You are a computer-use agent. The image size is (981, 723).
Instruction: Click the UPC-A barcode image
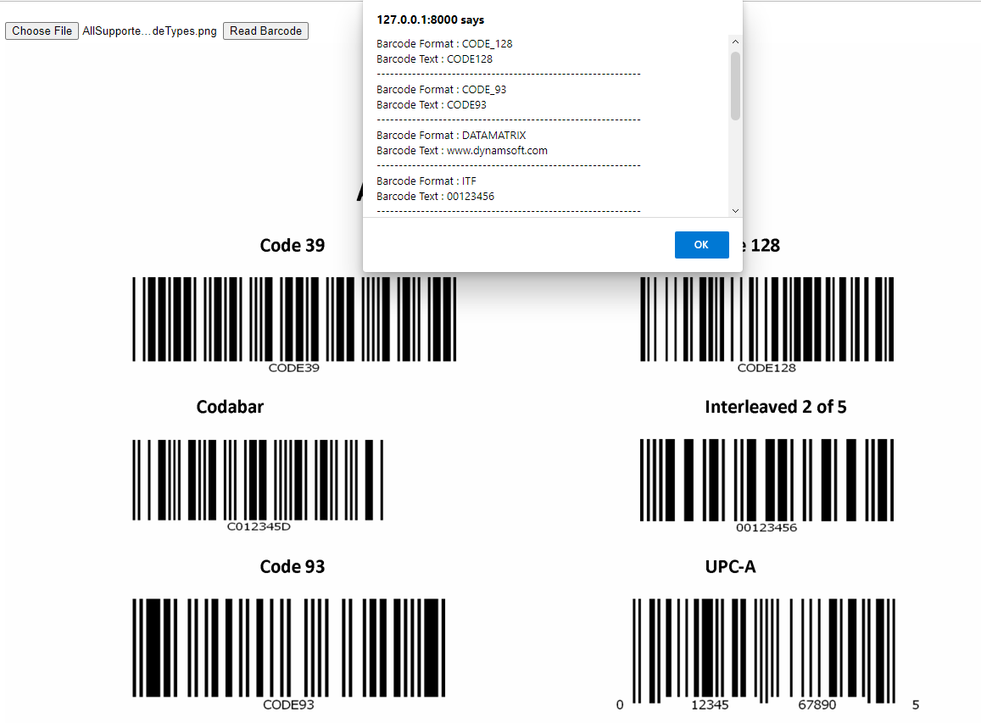tap(763, 649)
